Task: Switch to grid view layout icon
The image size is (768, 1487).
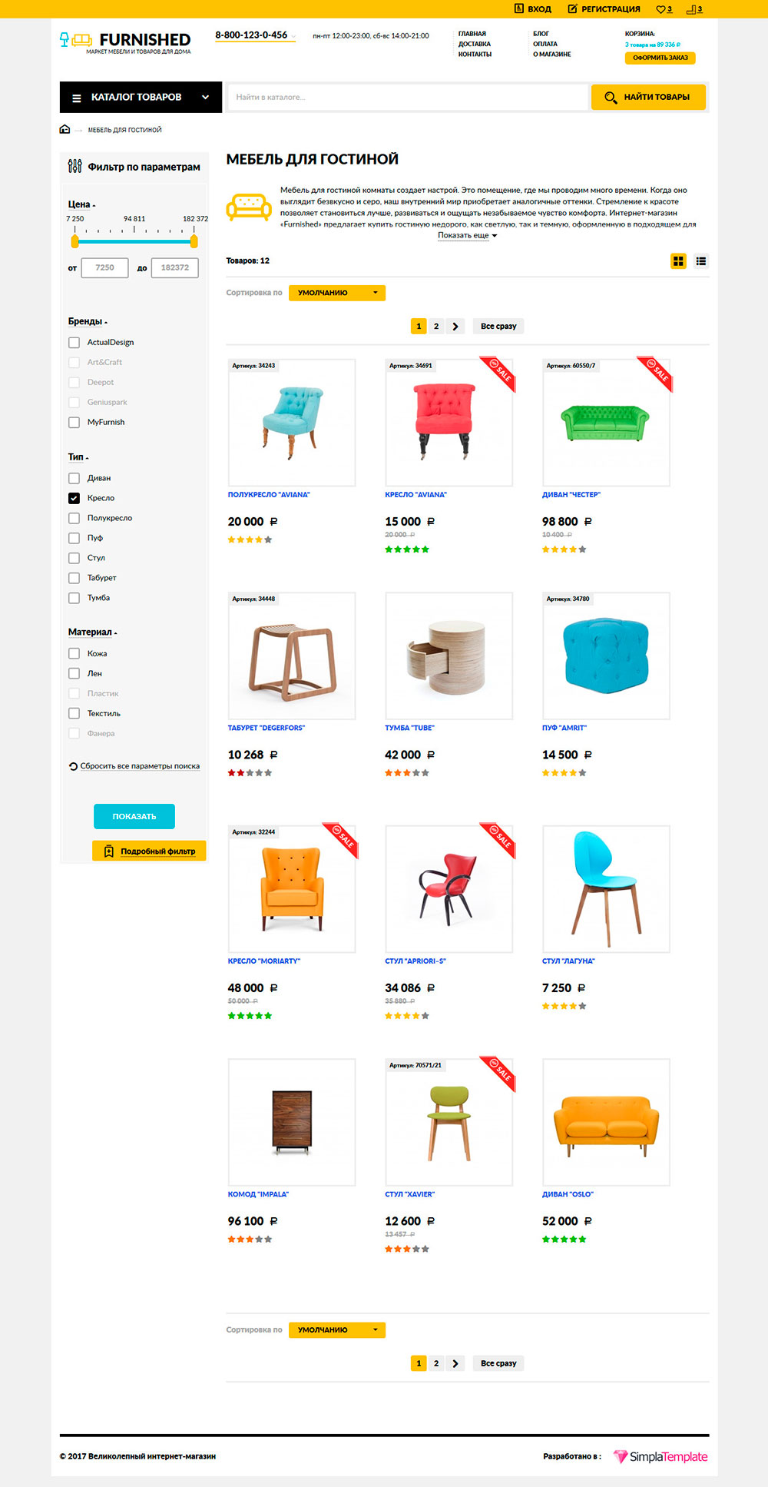Action: [x=678, y=261]
